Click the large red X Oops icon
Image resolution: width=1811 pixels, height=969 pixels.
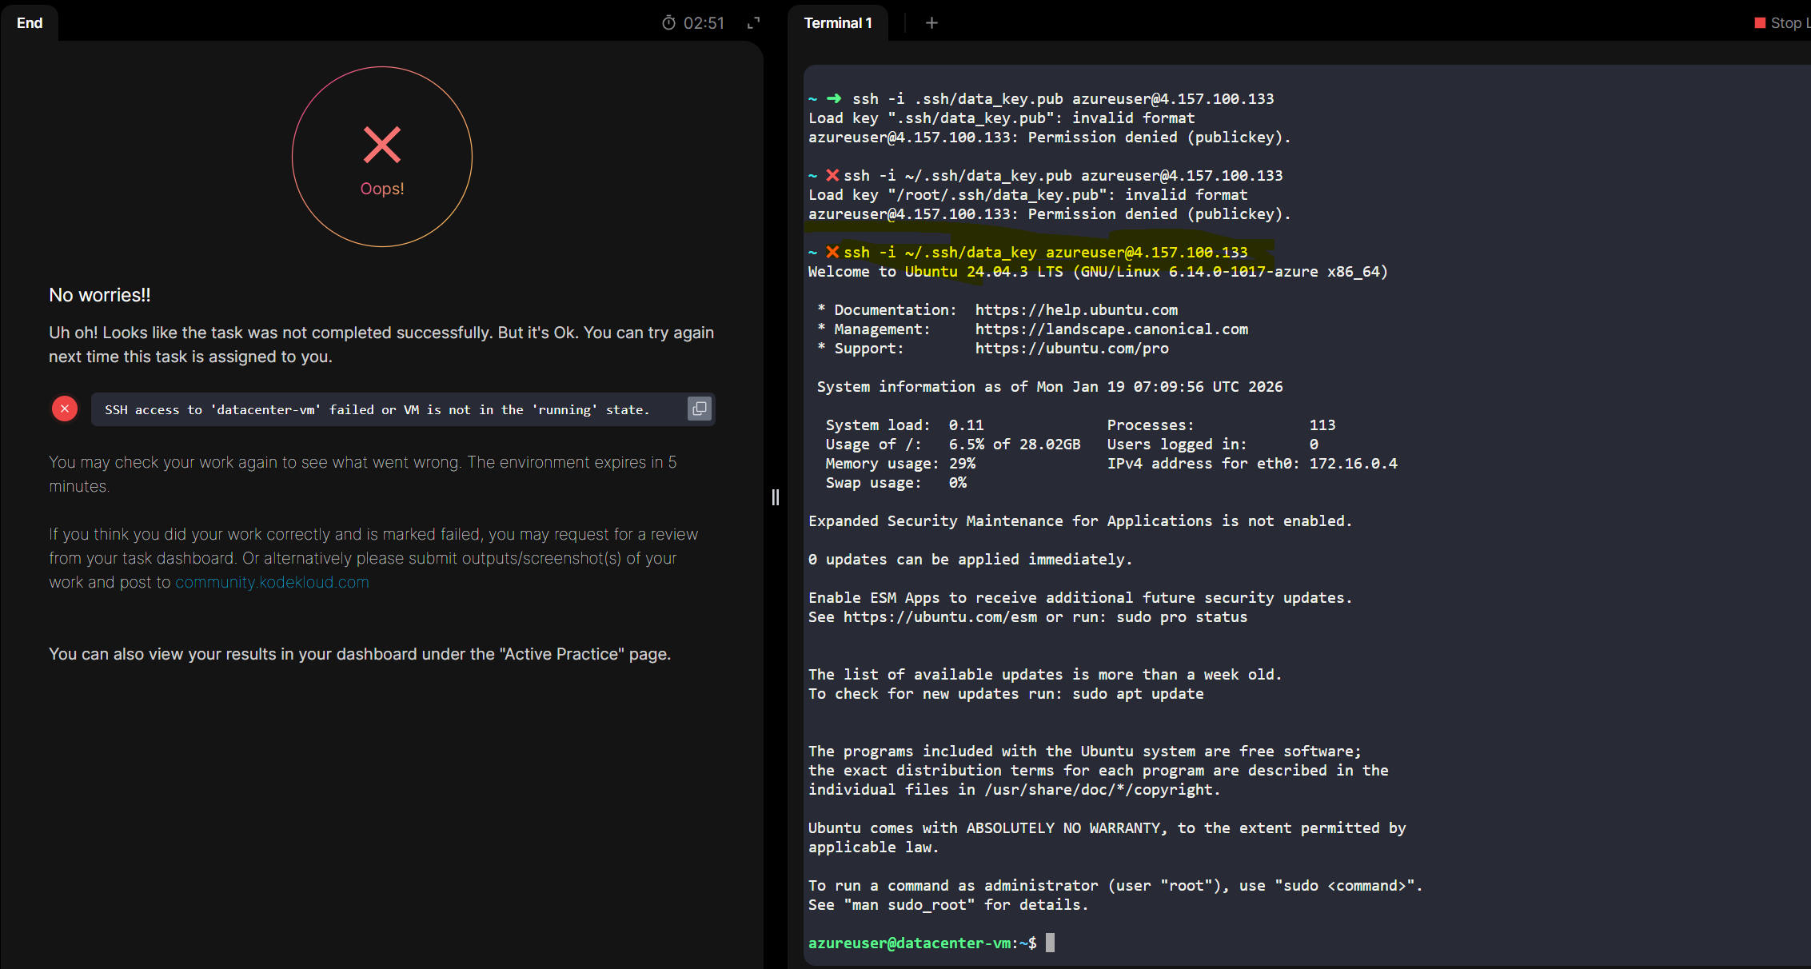pos(382,145)
